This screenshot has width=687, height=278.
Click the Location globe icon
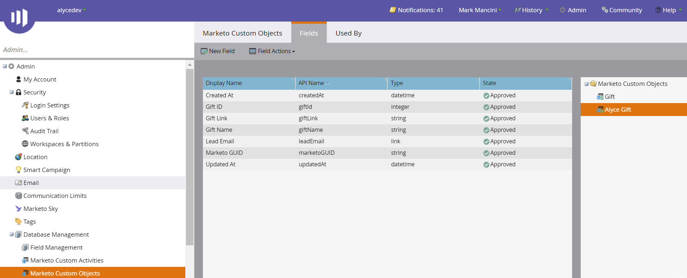18,157
